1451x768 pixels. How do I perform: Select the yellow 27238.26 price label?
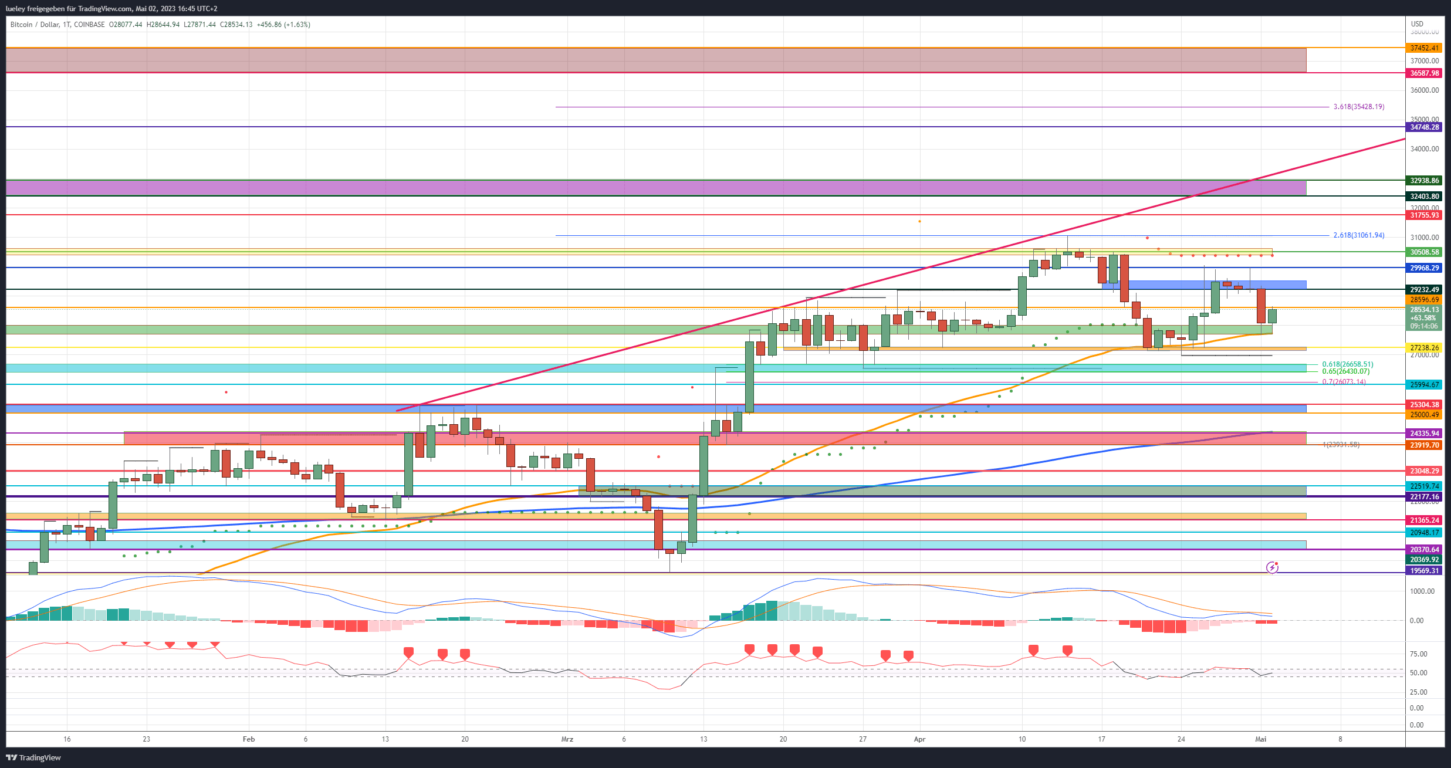click(x=1424, y=348)
